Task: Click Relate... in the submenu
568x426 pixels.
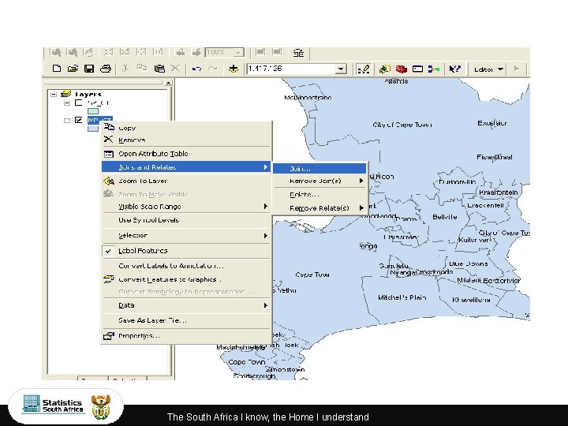Action: click(x=319, y=195)
